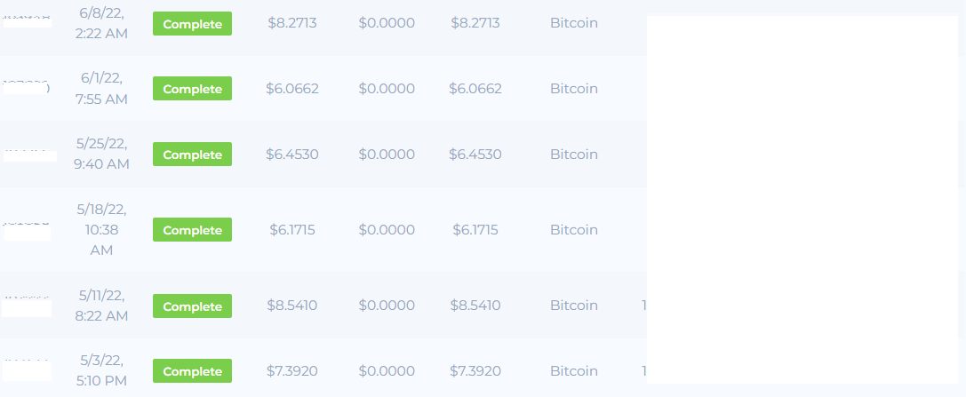Image resolution: width=966 pixels, height=397 pixels.
Task: Click Bitcoin method in 5/25/22 row
Action: point(574,154)
